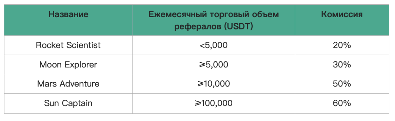Click the ≥5,000 volume cell
Screen dimensions: 395x121
point(214,65)
